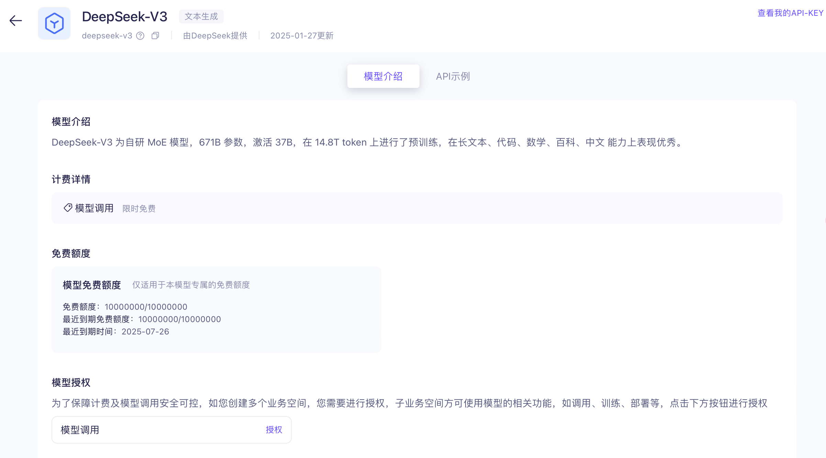Screen dimensions: 826x458
Task: Click the 文本生成 tag
Action: click(201, 16)
